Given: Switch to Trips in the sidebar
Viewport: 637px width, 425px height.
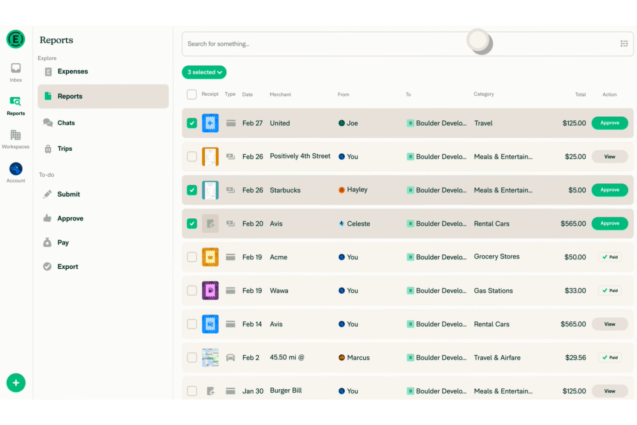Looking at the screenshot, I should point(65,149).
